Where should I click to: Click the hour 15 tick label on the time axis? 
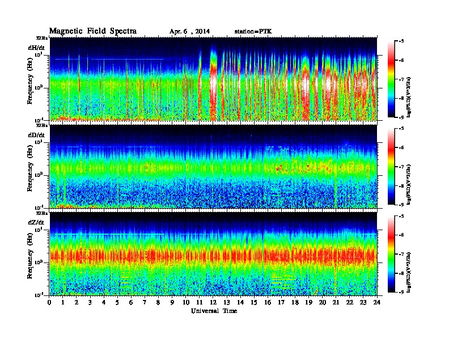click(x=254, y=303)
